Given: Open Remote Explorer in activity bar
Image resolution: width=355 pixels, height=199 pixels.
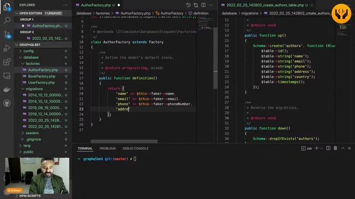Looking at the screenshot, I should point(7,76).
